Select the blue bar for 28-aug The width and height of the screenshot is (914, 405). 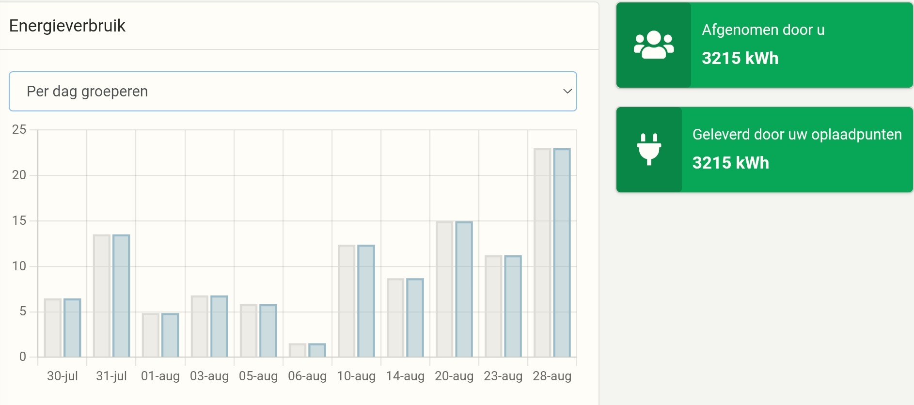pyautogui.click(x=562, y=253)
